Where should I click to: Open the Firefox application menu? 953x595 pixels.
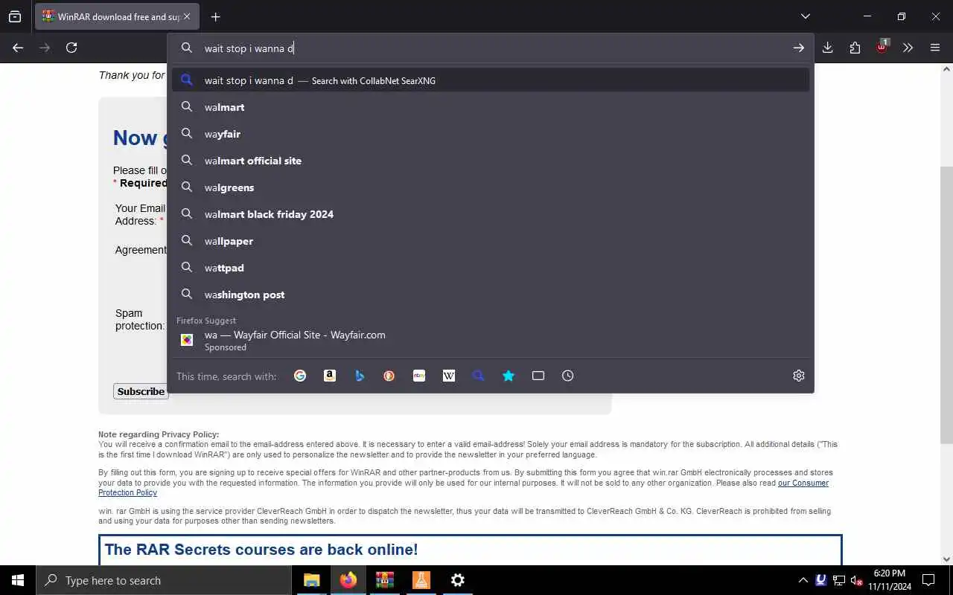coord(935,48)
